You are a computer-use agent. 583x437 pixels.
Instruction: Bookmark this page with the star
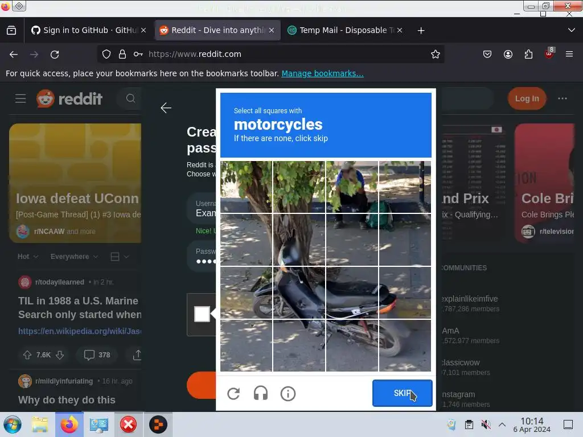(436, 54)
